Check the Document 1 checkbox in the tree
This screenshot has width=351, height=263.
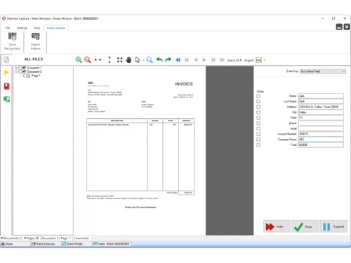click(x=20, y=68)
